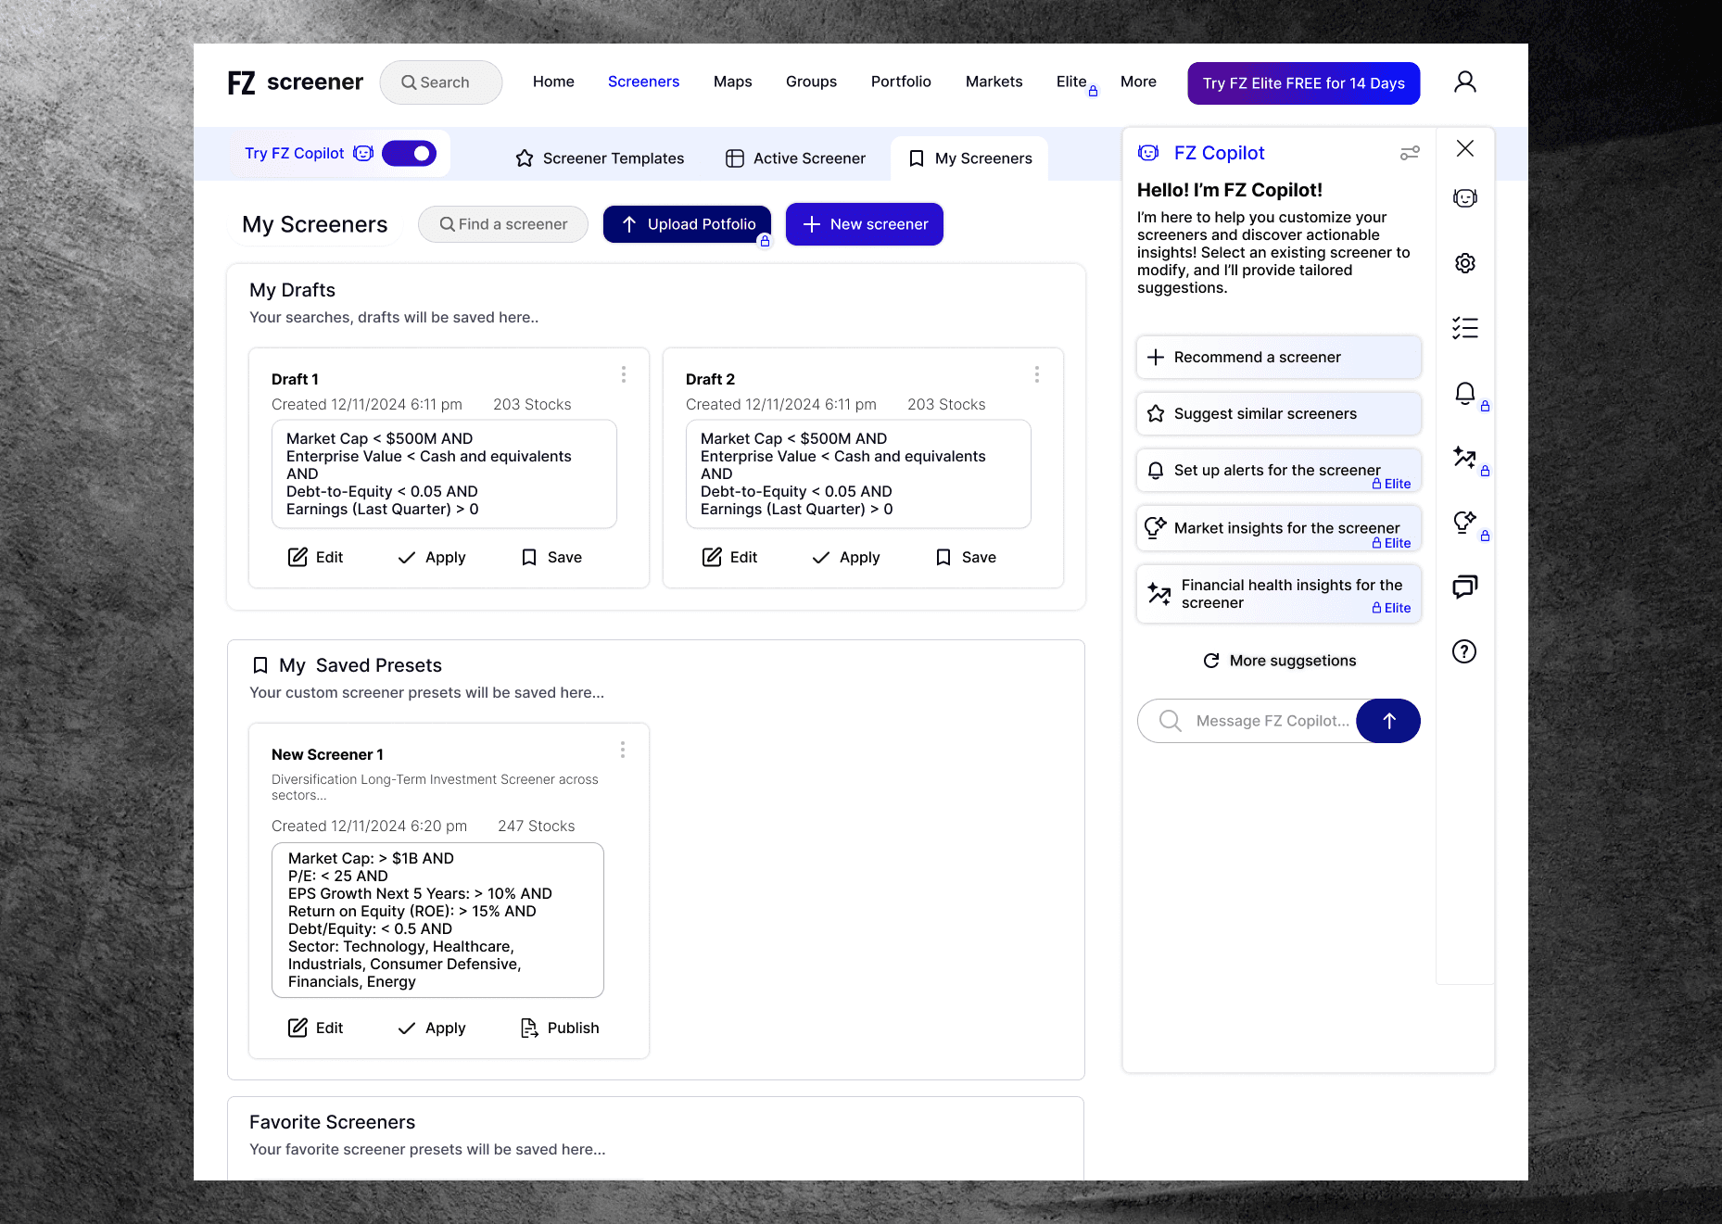Choose Market insights for the screener
This screenshot has height=1224, width=1722.
(x=1279, y=528)
